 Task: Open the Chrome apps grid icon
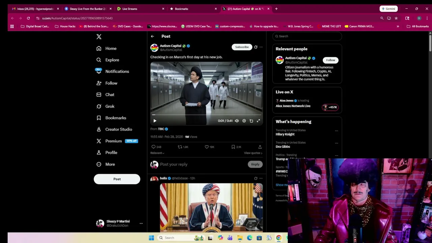[12, 26]
